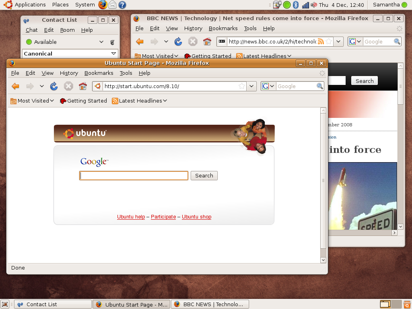Click Reload icon in Ubuntu Start Page toolbar
The width and height of the screenshot is (412, 309).
click(54, 86)
